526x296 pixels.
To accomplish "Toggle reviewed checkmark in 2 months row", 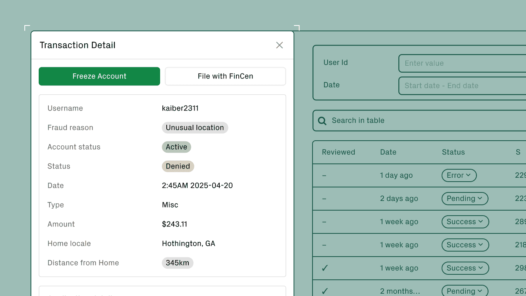I will tap(325, 291).
